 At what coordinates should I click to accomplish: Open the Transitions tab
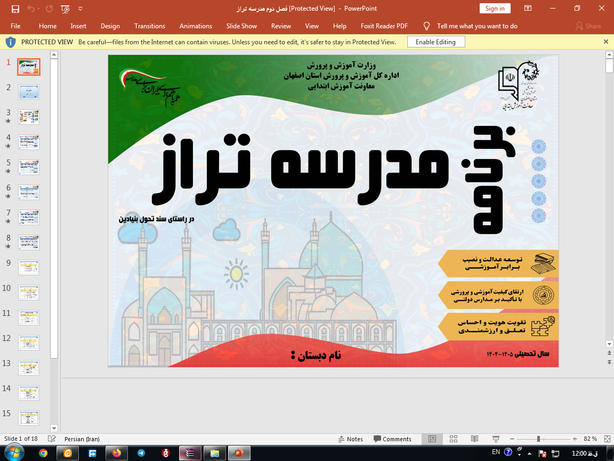[x=150, y=26]
